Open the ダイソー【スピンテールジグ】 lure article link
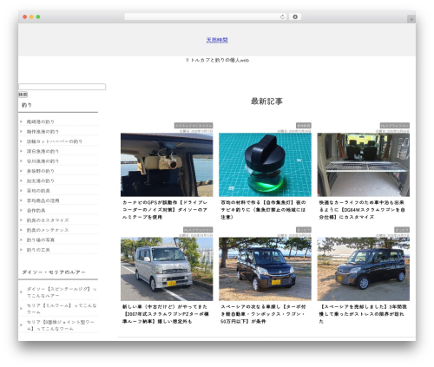434x367 pixels. coord(62,292)
